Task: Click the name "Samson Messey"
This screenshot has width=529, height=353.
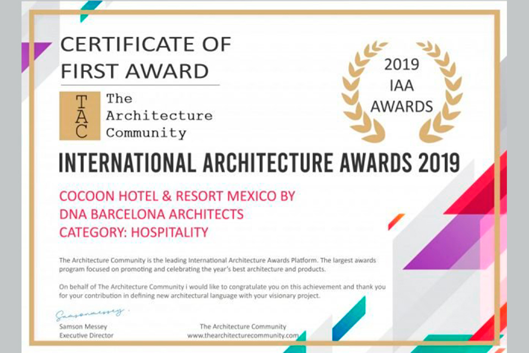Action: (83, 327)
